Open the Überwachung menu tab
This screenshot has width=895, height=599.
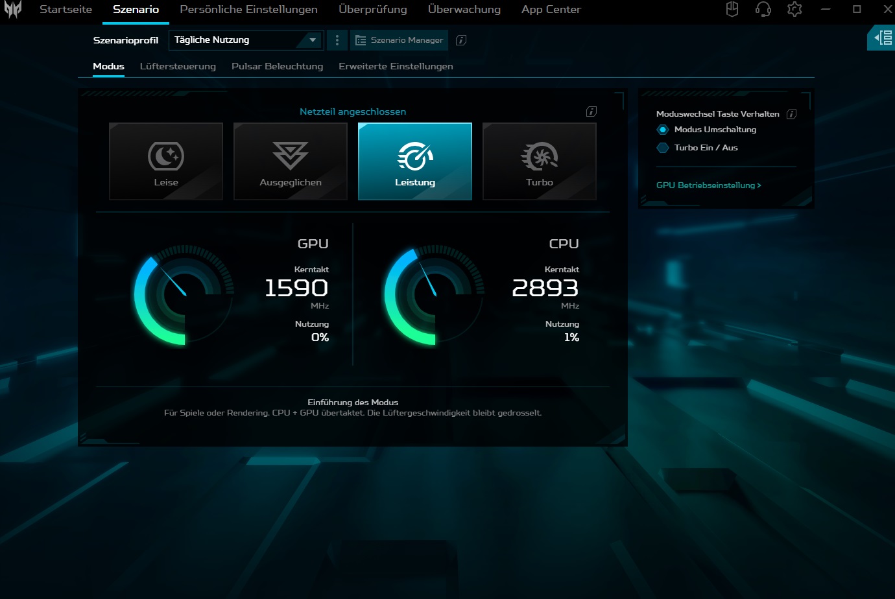[x=464, y=10]
